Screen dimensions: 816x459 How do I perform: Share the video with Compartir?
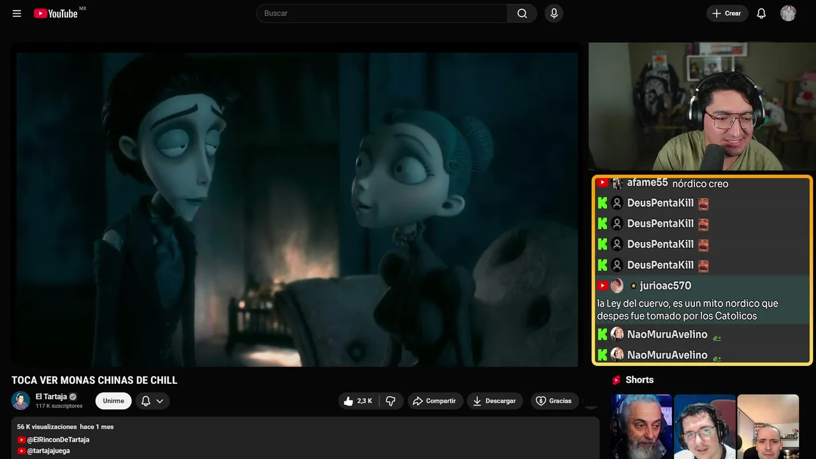tap(434, 401)
